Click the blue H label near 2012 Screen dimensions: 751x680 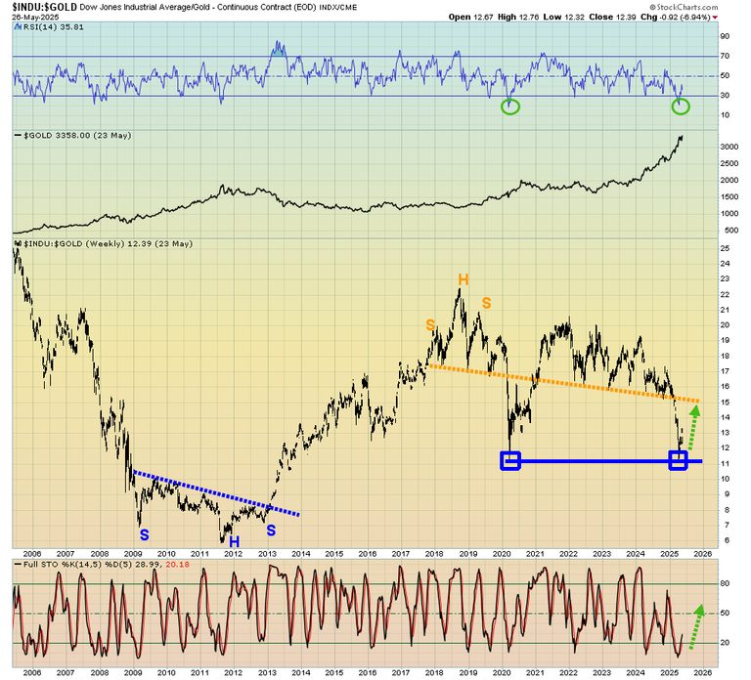click(x=235, y=540)
